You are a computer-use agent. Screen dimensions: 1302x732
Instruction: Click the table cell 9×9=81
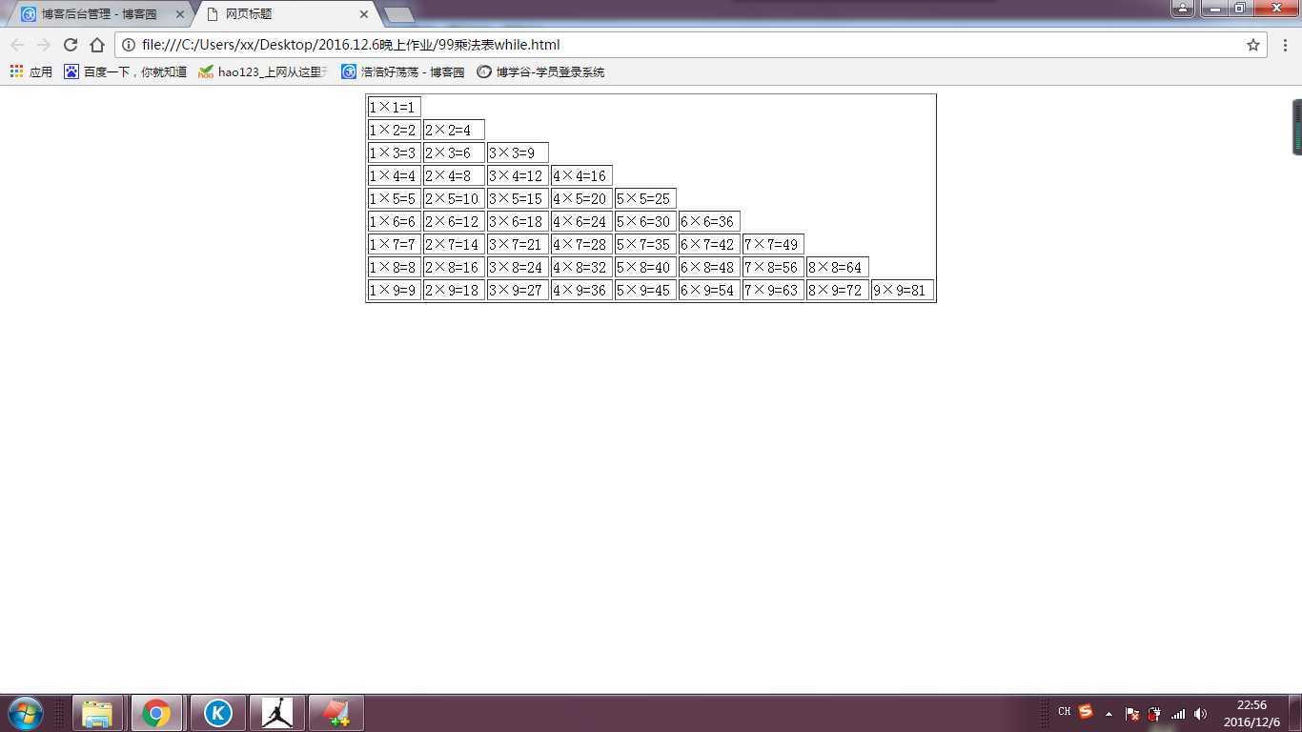click(902, 290)
